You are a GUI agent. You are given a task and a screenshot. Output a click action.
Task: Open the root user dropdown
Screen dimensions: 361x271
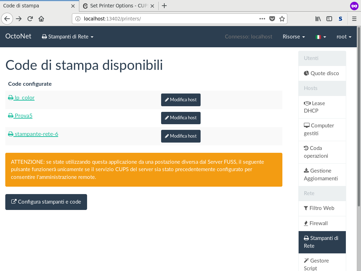[x=344, y=37]
